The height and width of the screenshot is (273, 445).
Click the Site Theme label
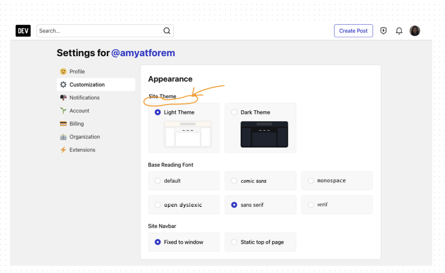[x=163, y=96]
